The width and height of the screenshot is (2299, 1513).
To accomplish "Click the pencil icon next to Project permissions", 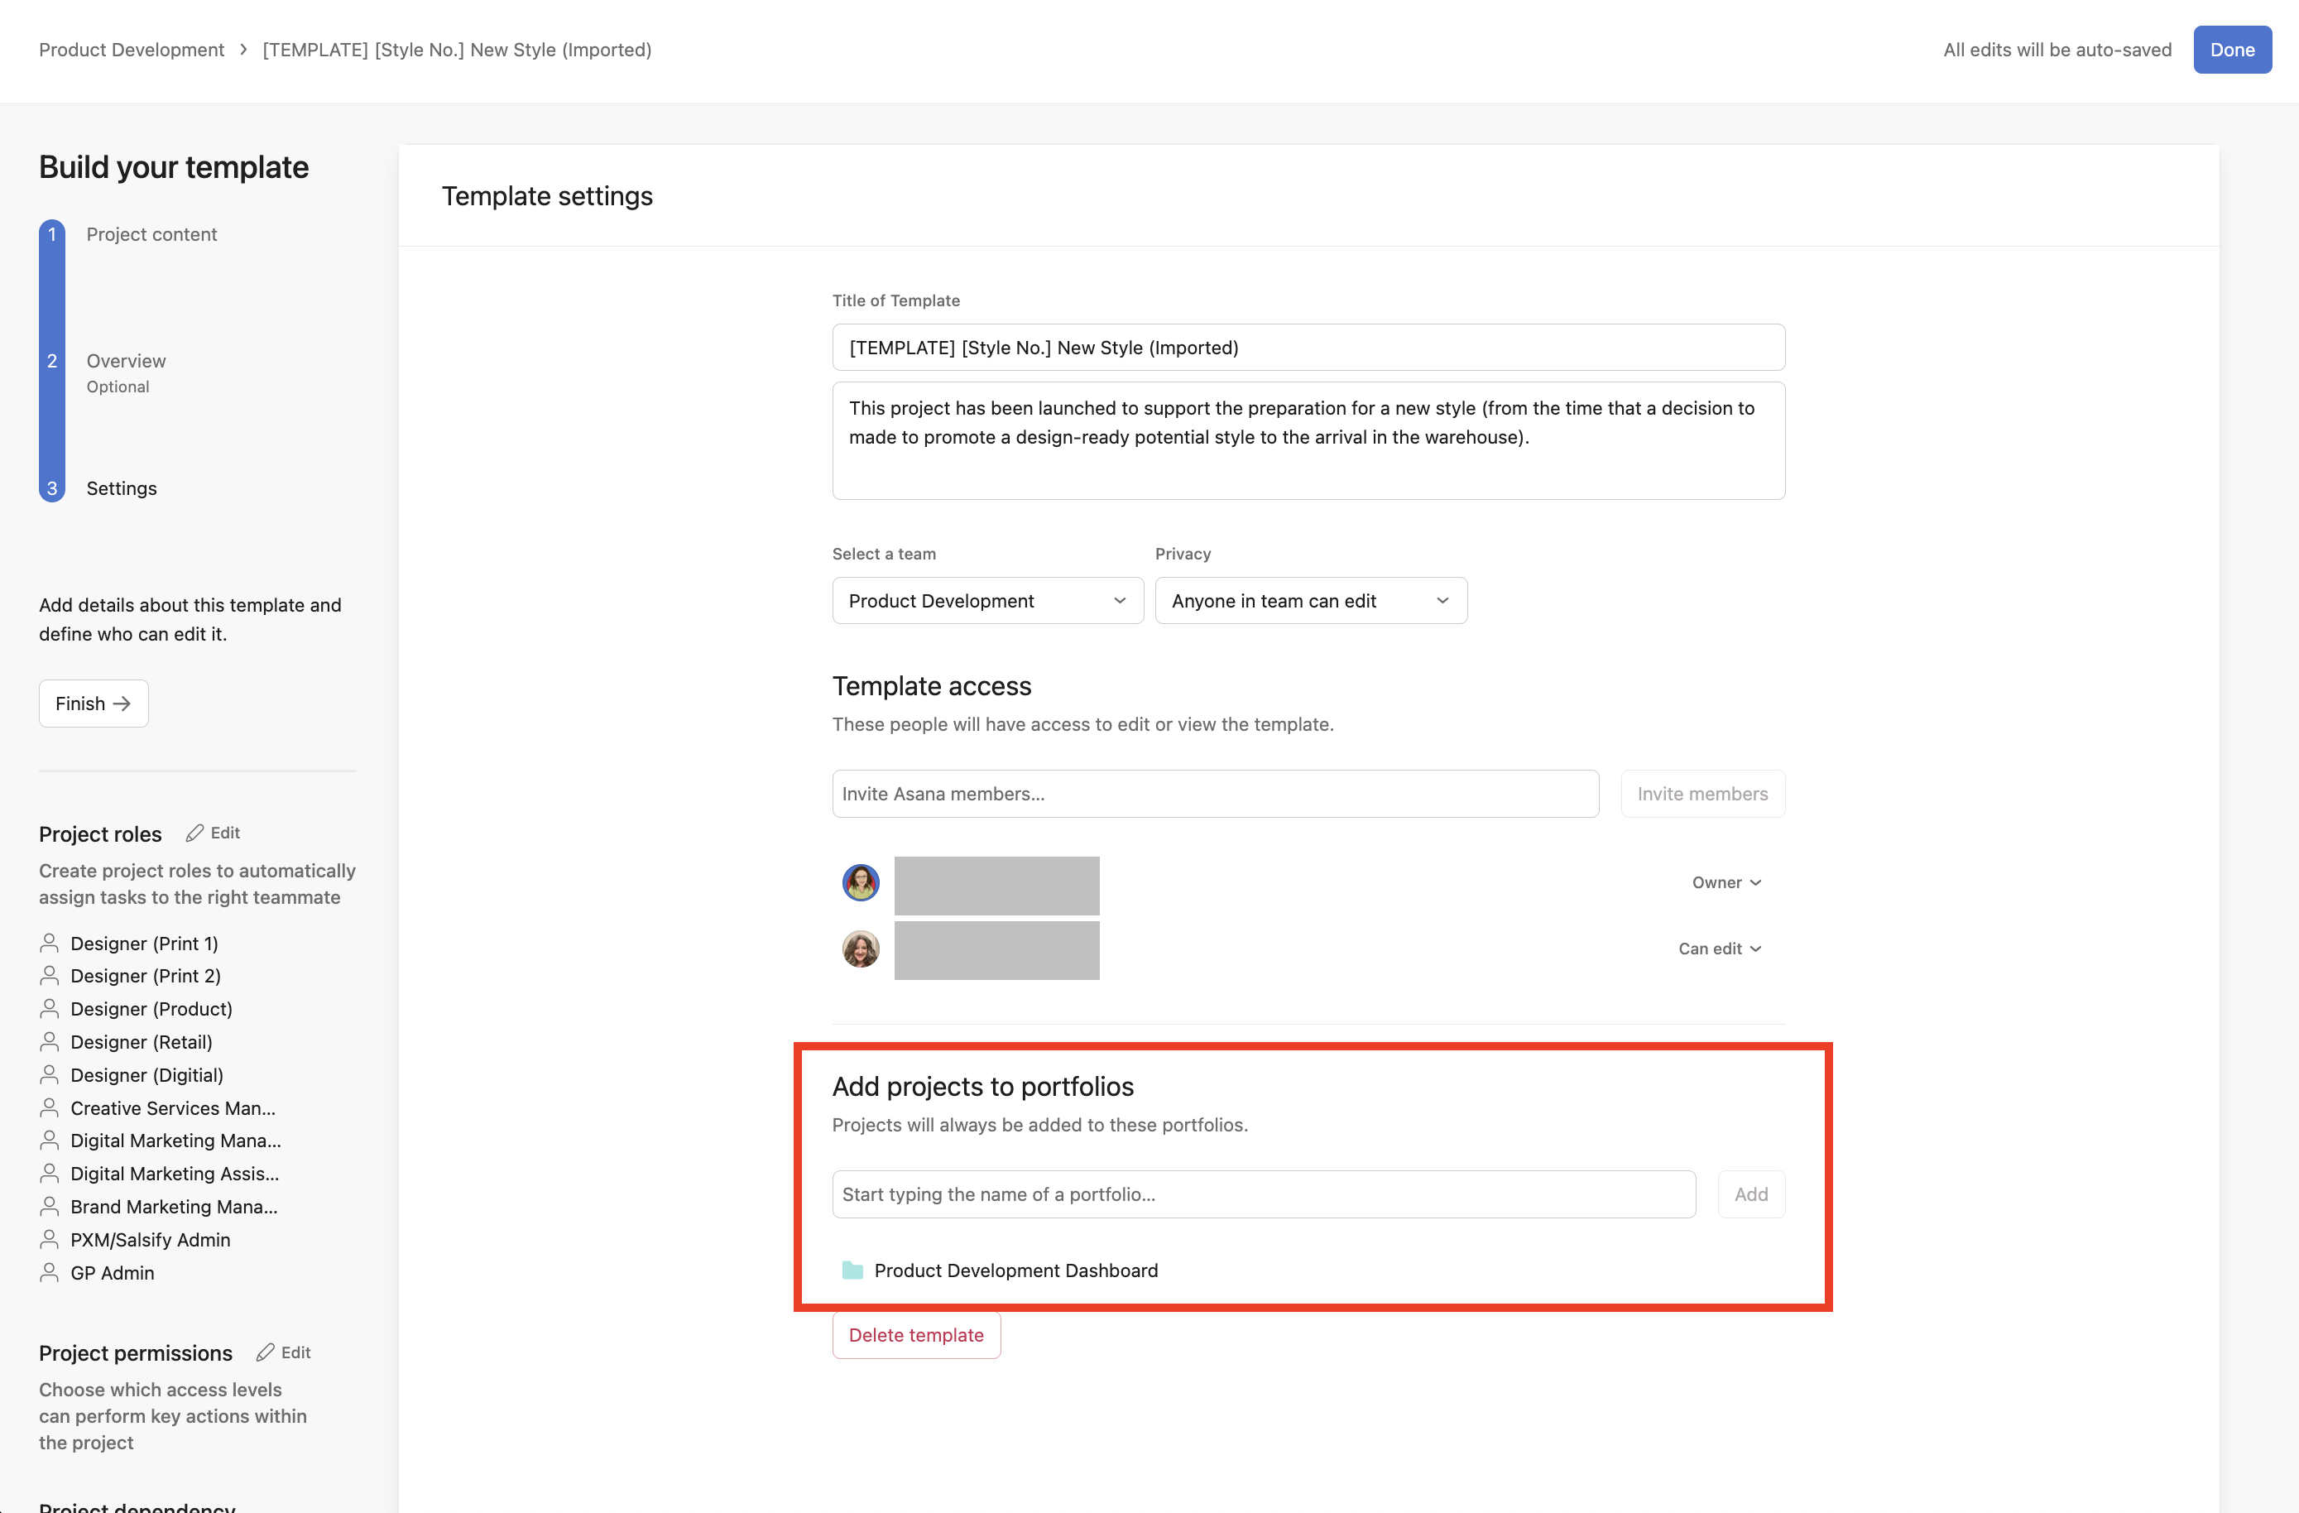I will point(265,1352).
